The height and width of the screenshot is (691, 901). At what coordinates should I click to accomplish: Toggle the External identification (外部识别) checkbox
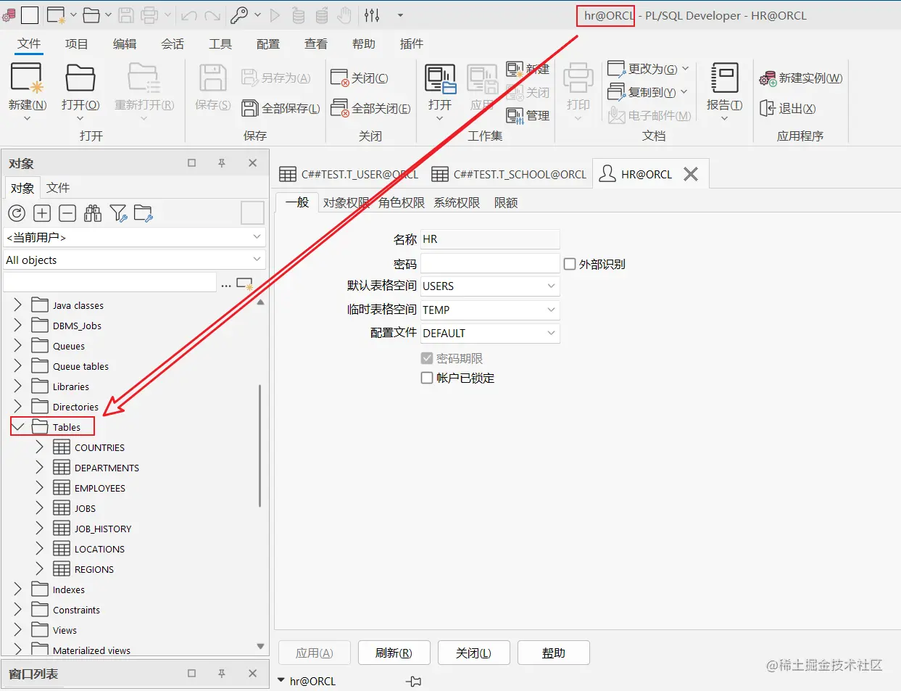pos(570,264)
